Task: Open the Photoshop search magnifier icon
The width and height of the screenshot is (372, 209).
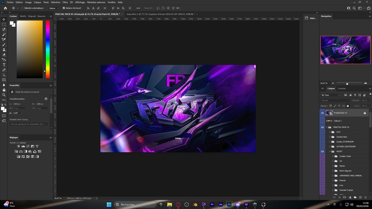Action: coord(353,8)
